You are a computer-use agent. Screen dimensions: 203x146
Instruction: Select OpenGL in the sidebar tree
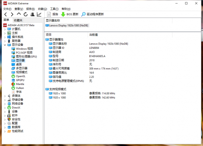20,76
